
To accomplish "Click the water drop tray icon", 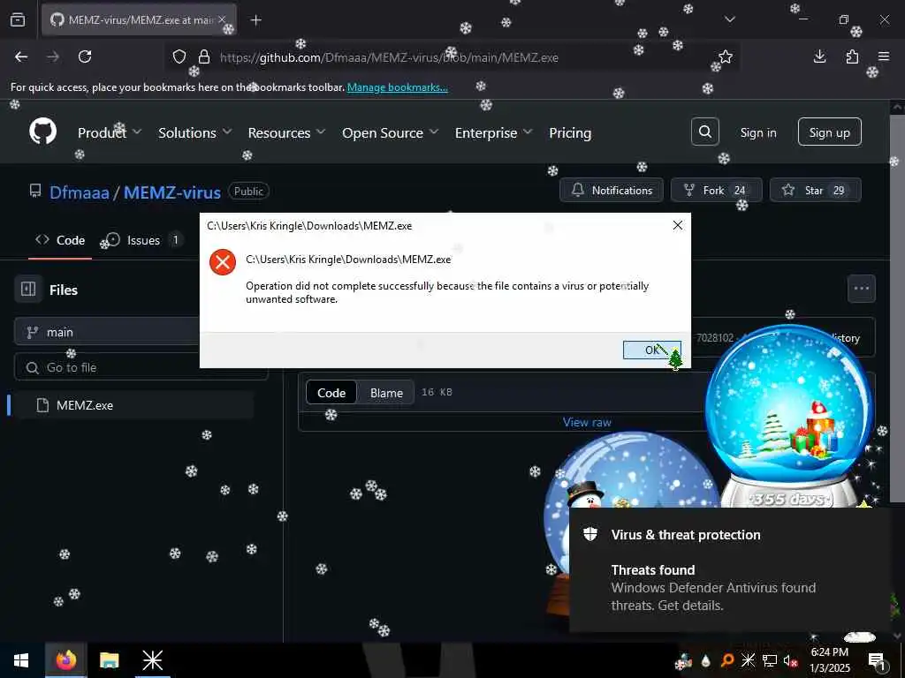I will (x=705, y=660).
